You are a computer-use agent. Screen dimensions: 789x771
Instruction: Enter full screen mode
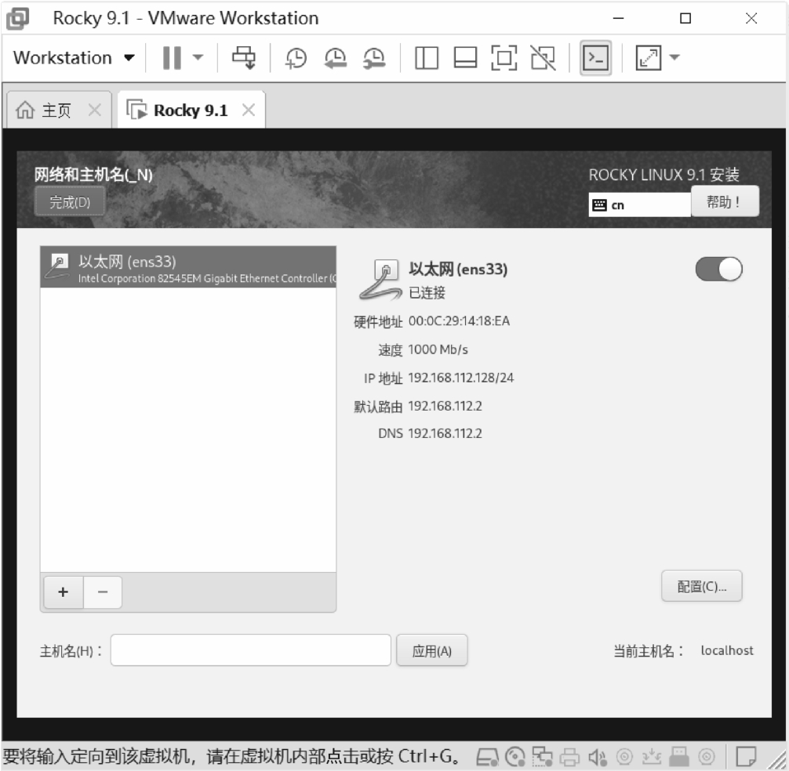tap(504, 58)
